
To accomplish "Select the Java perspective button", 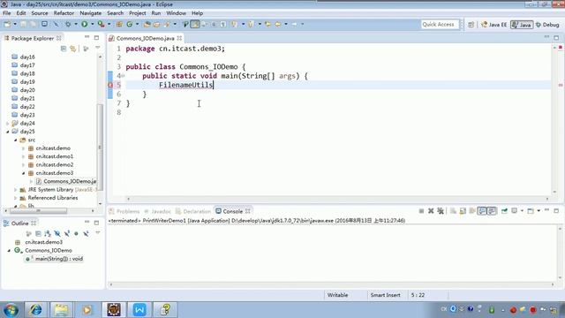I will tap(522, 25).
